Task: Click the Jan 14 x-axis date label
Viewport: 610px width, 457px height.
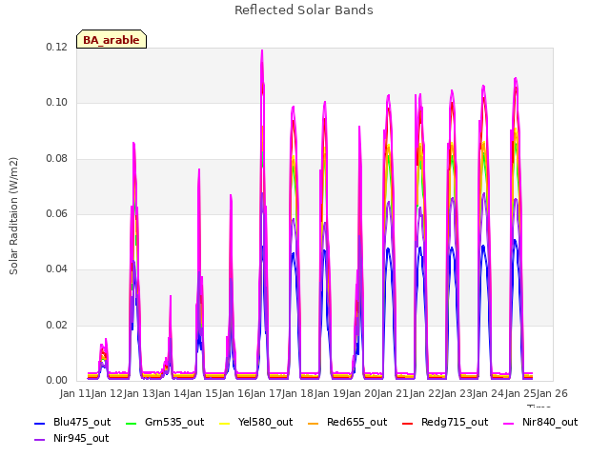Action: [x=171, y=393]
